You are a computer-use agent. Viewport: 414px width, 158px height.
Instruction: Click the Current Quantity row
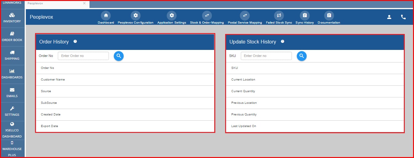click(x=315, y=91)
